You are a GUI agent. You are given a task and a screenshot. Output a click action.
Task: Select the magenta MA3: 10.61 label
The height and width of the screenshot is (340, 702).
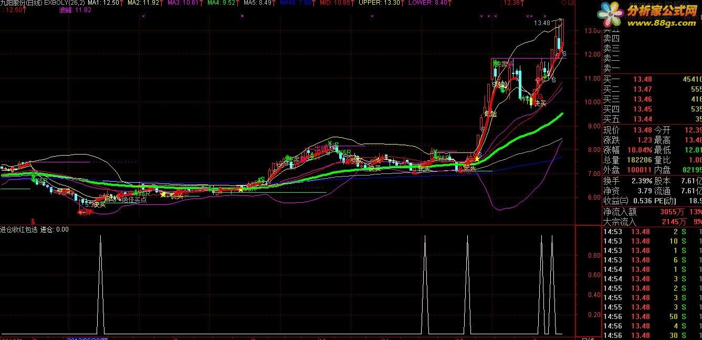[x=184, y=3]
